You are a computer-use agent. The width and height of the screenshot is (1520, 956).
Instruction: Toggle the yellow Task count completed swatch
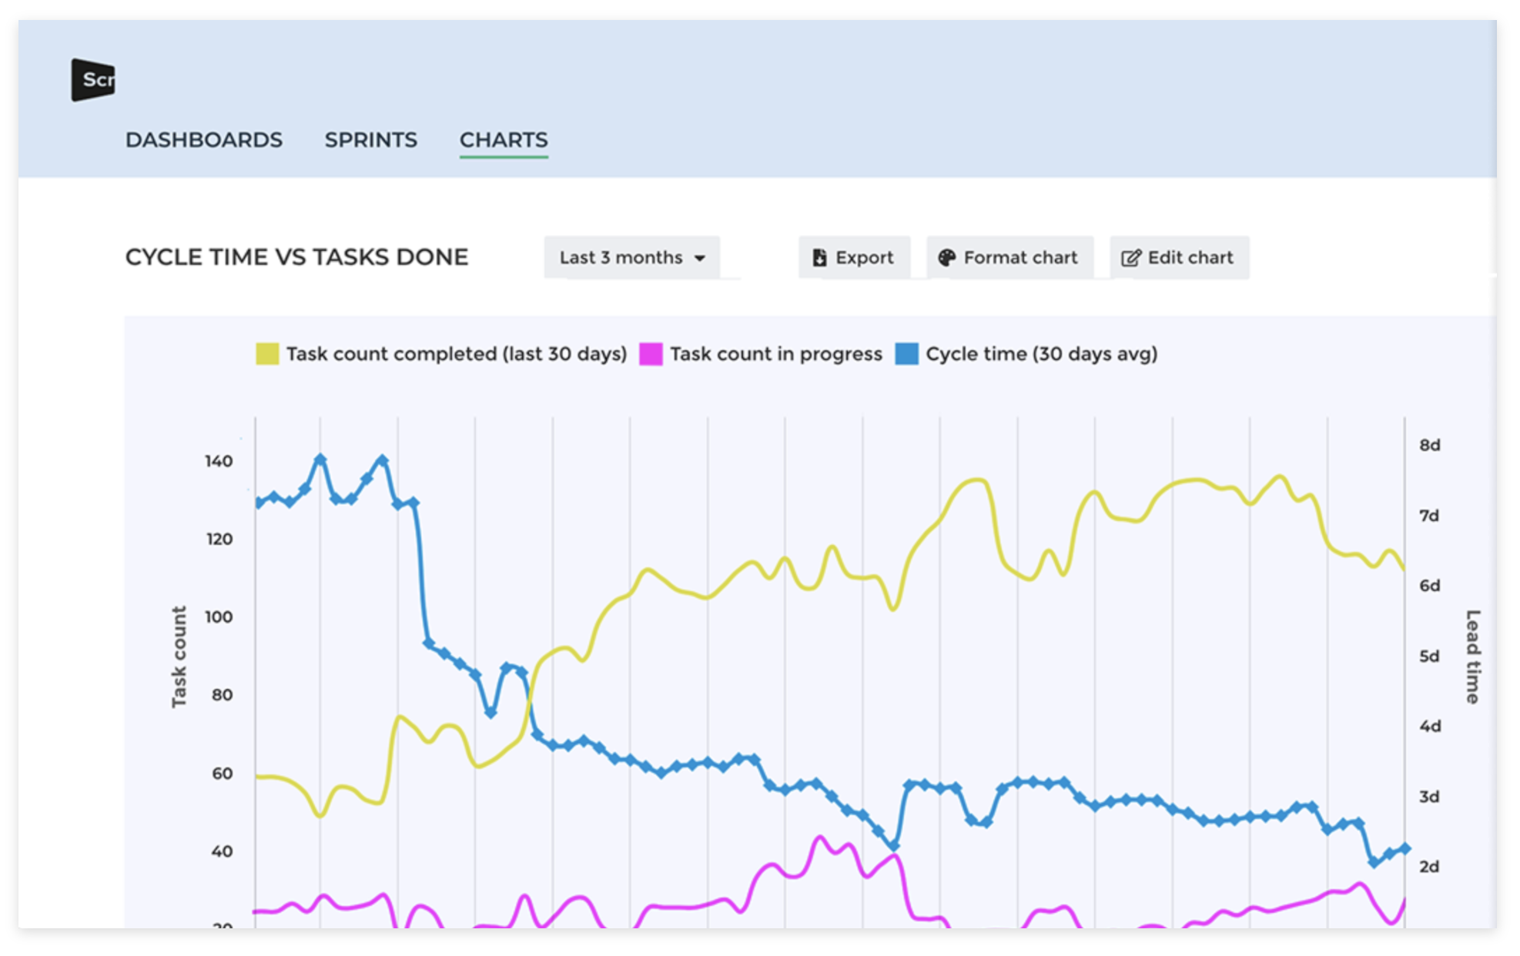(x=267, y=354)
